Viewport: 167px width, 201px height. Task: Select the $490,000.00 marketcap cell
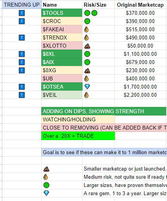click(140, 37)
